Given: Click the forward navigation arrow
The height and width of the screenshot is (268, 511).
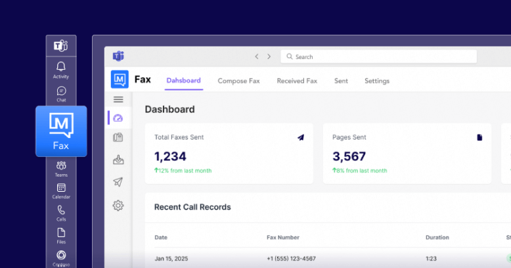Looking at the screenshot, I should click(x=269, y=56).
